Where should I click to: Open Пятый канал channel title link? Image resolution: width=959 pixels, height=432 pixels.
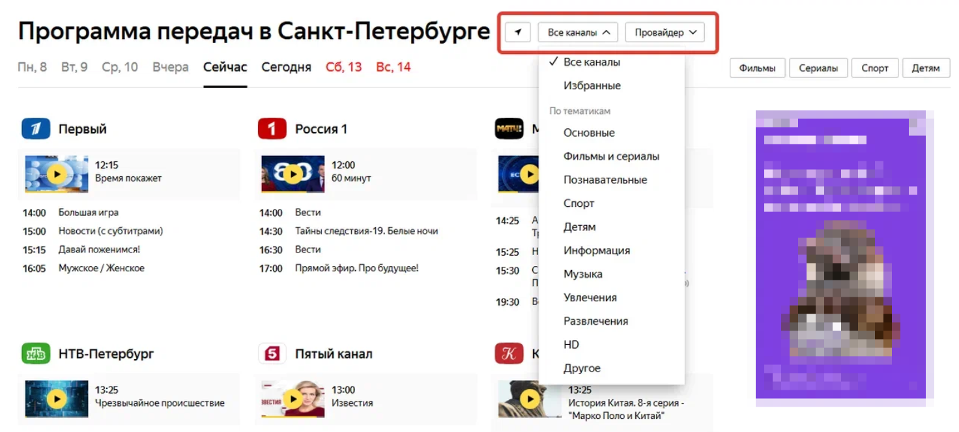coord(334,354)
